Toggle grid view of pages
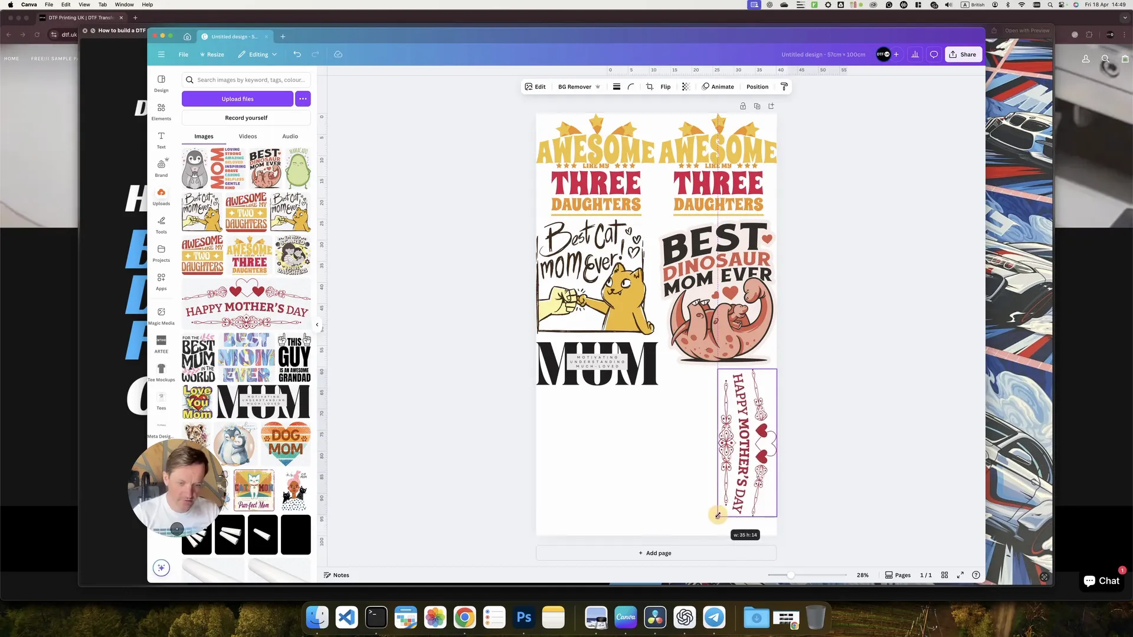This screenshot has width=1133, height=637. pos(945,575)
